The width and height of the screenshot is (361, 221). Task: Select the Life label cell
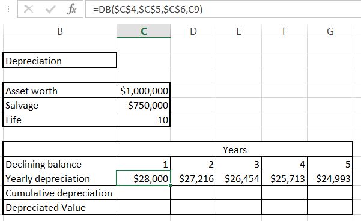pyautogui.click(x=60, y=120)
